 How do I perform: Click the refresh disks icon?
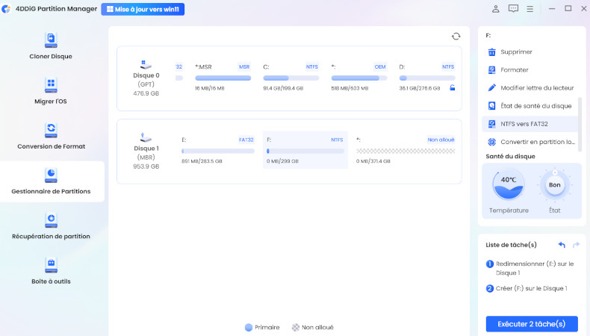[x=456, y=36]
